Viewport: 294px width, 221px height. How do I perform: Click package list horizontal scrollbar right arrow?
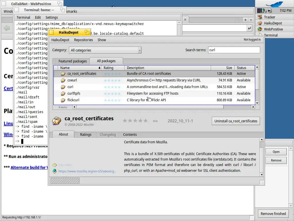tap(253, 107)
